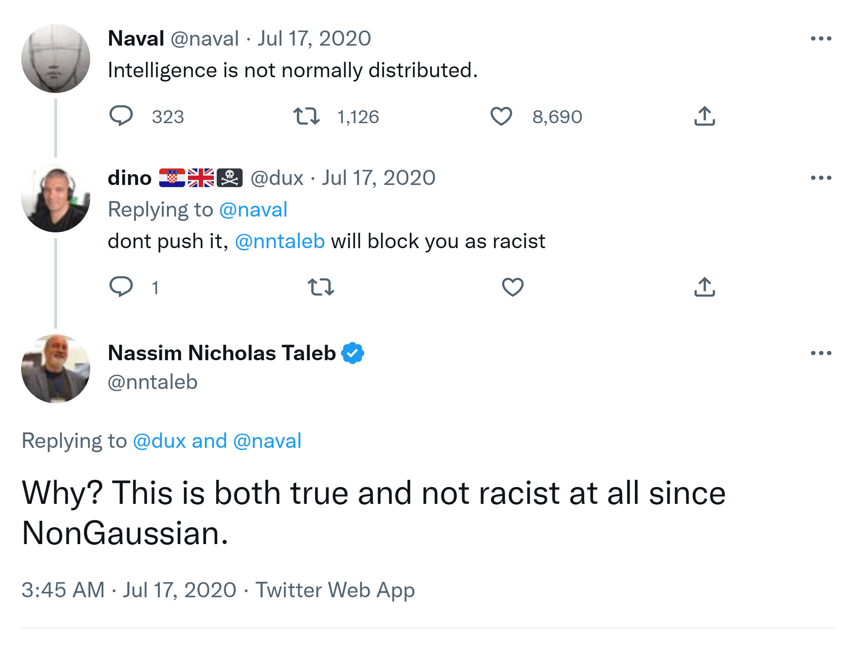Like dino's reply with heart icon
The height and width of the screenshot is (645, 855).
pos(512,287)
